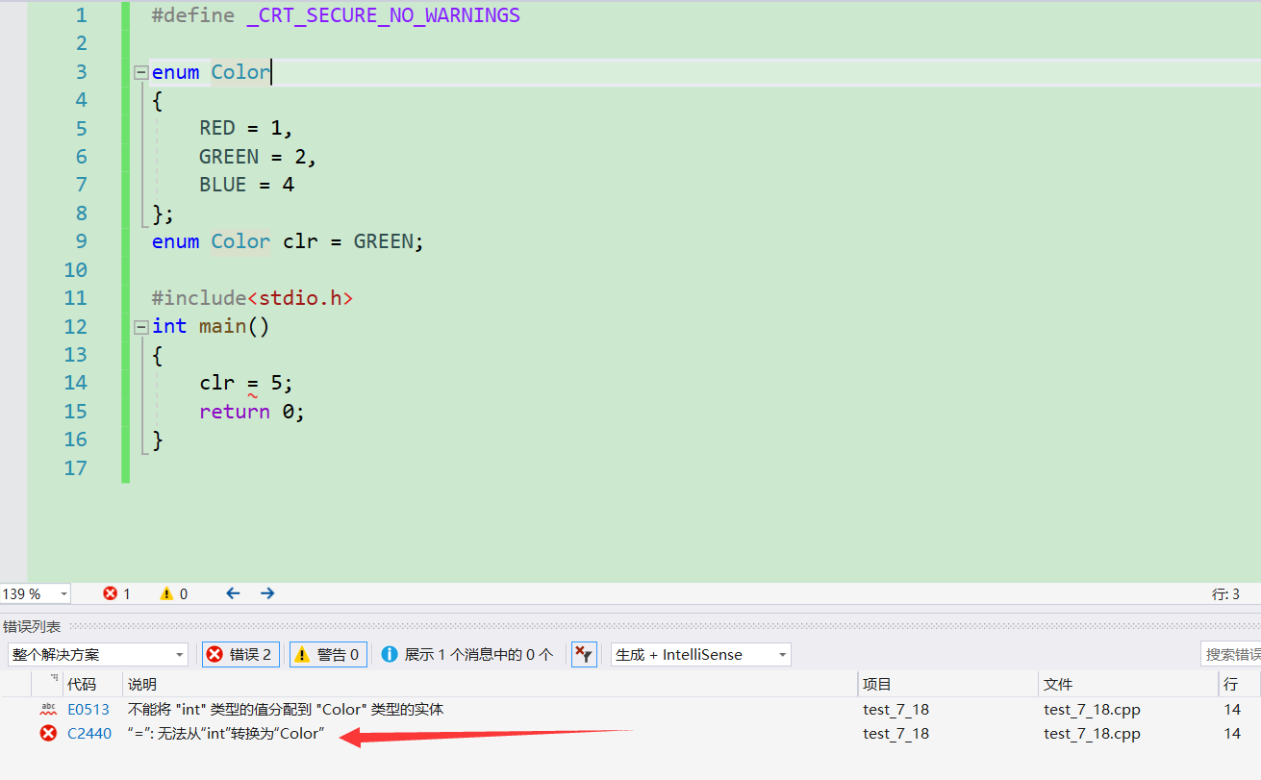Click the BLUE = 4 enumerator
The image size is (1261, 780).
coord(246,185)
